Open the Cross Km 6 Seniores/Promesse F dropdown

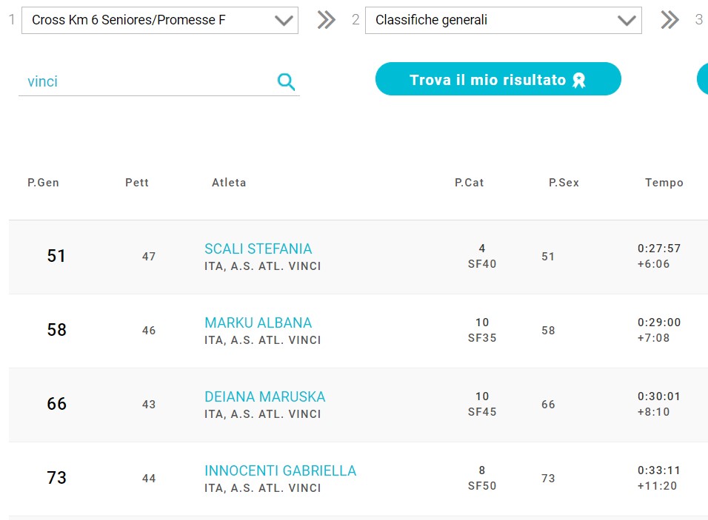pos(160,20)
